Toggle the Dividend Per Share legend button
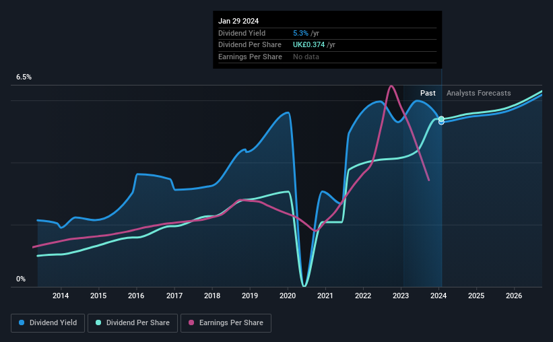The image size is (553, 342). (x=133, y=323)
